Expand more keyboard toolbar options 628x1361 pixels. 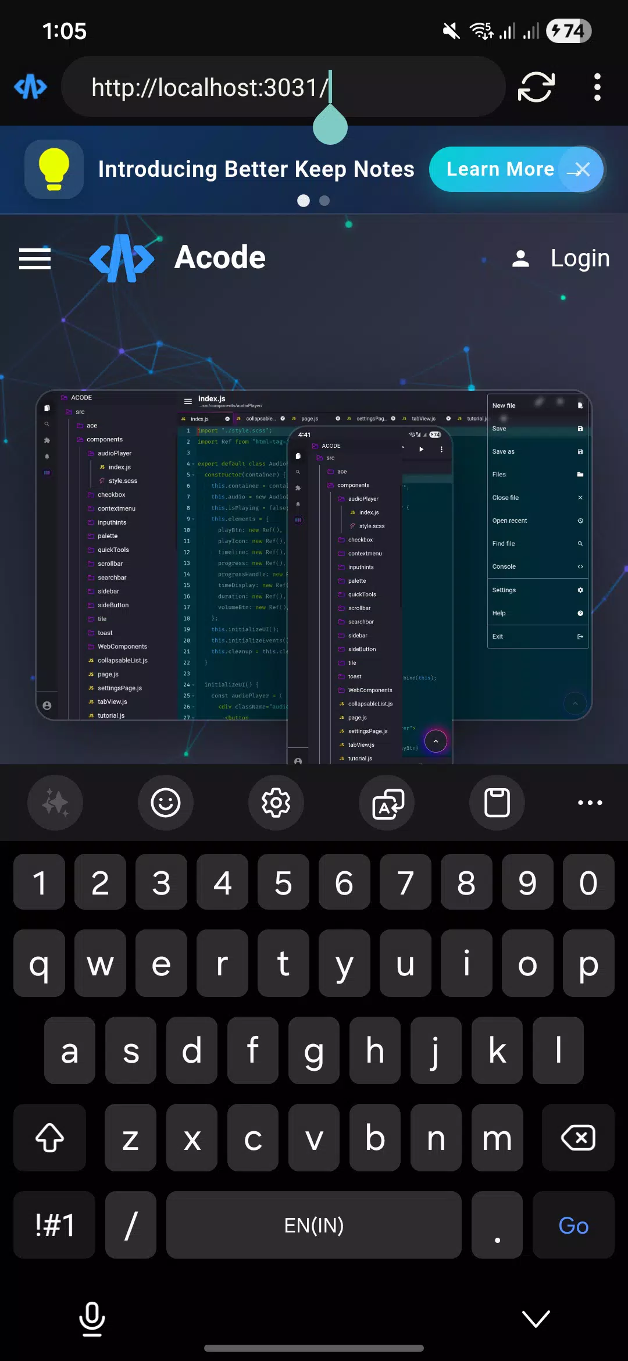pos(590,803)
